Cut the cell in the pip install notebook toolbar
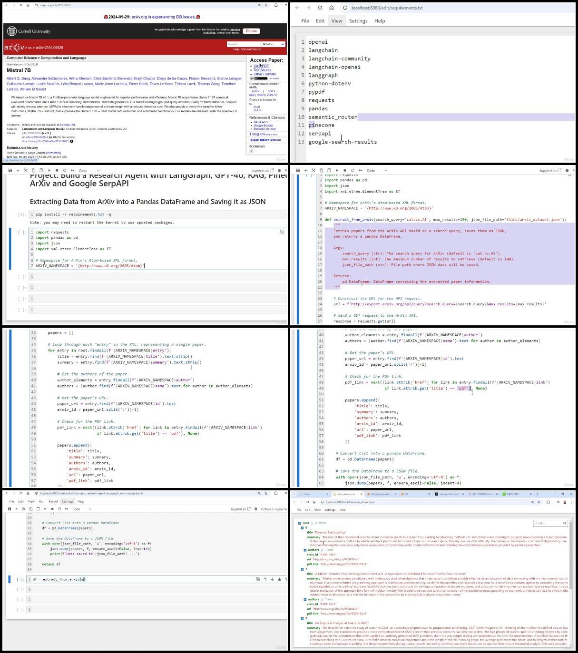The height and width of the screenshot is (653, 578). (26, 170)
